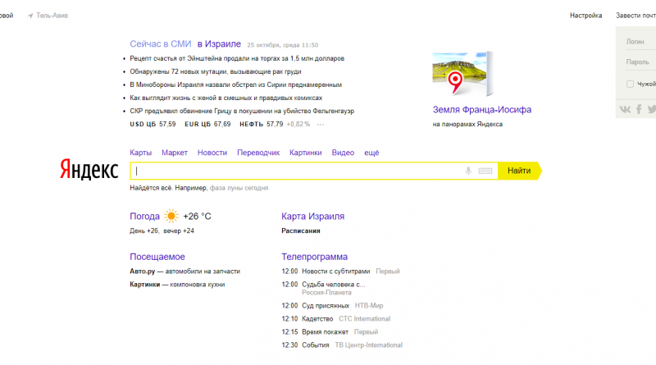Click the sun weather icon

(171, 217)
